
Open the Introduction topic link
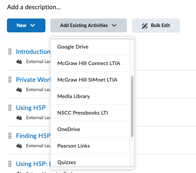pos(33,52)
